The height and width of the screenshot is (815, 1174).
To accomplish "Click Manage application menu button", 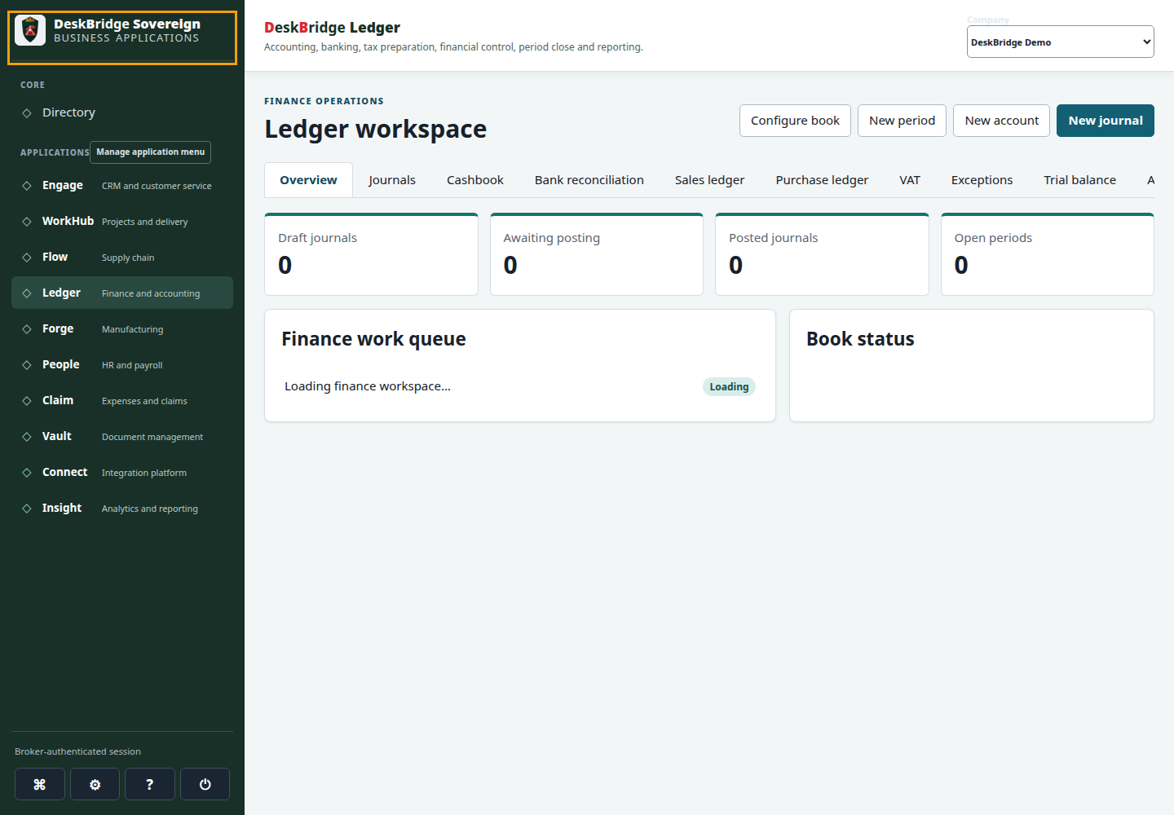I will (150, 152).
